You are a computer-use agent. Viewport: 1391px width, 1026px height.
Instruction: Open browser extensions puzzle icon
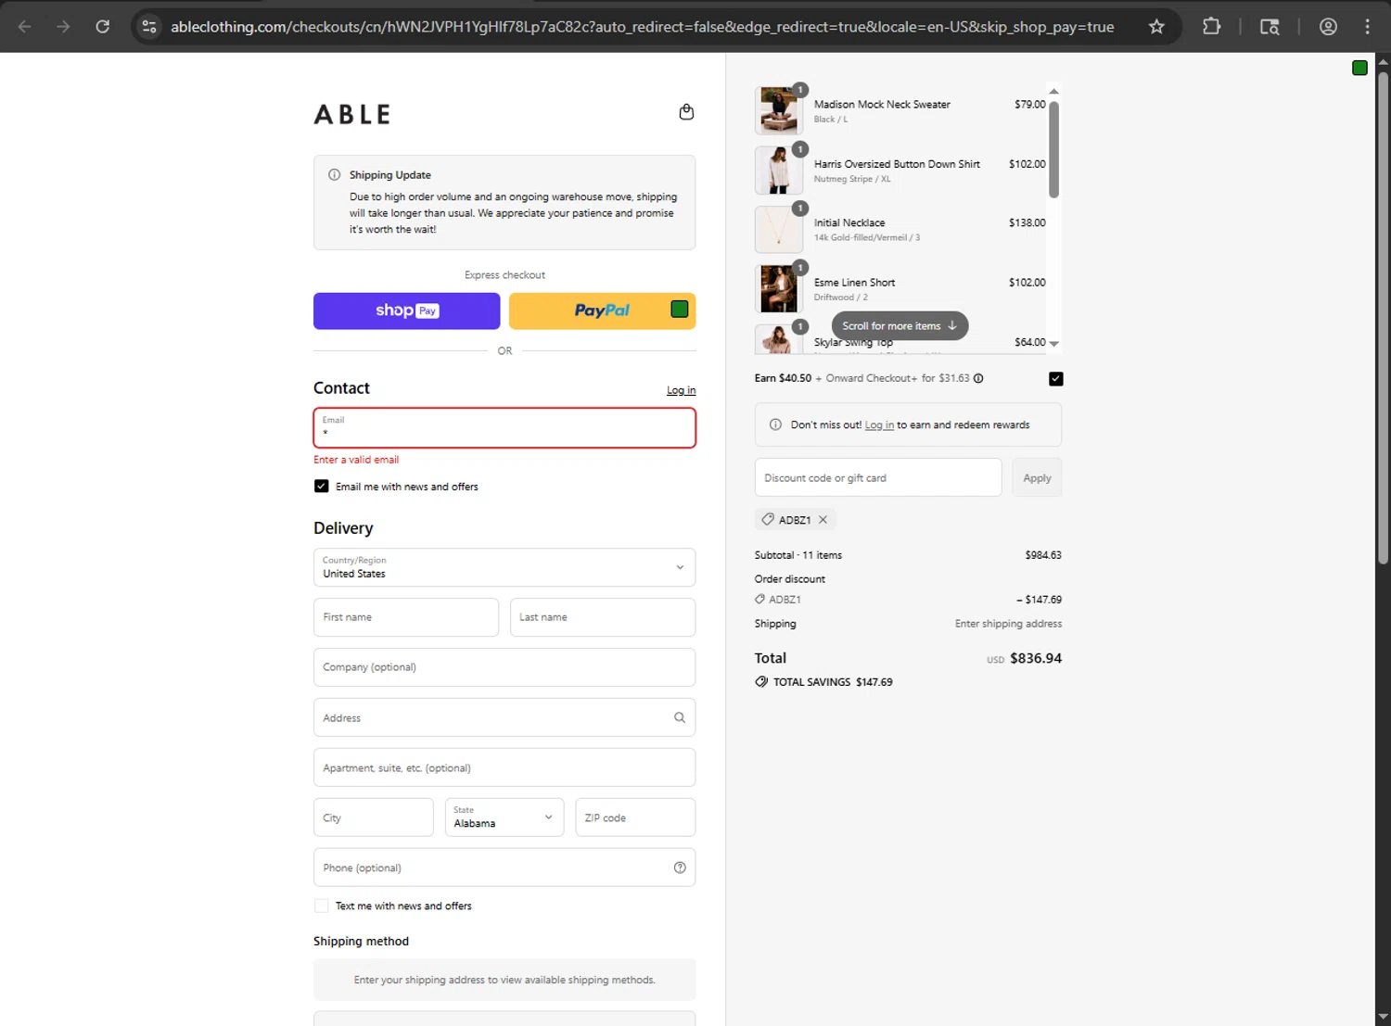1211,27
